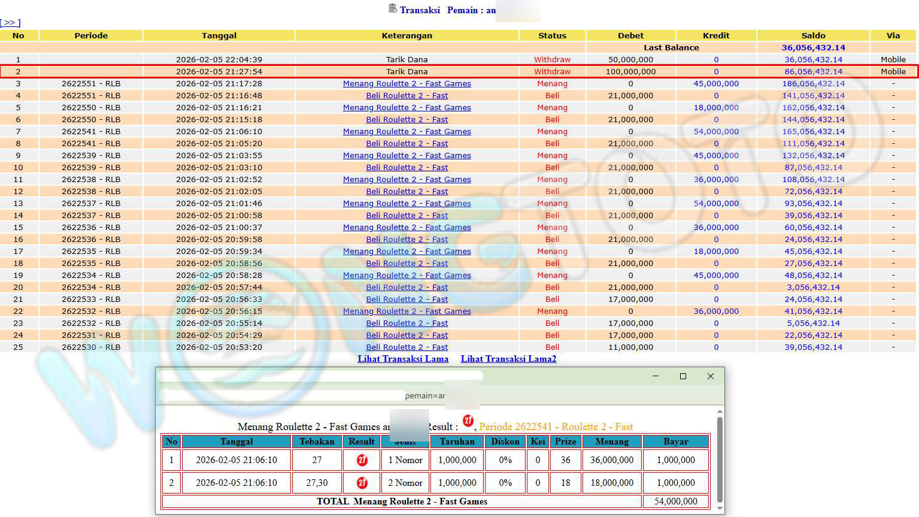Click the popup address bar with pemain parameter
The width and height of the screenshot is (919, 517).
coord(299,395)
